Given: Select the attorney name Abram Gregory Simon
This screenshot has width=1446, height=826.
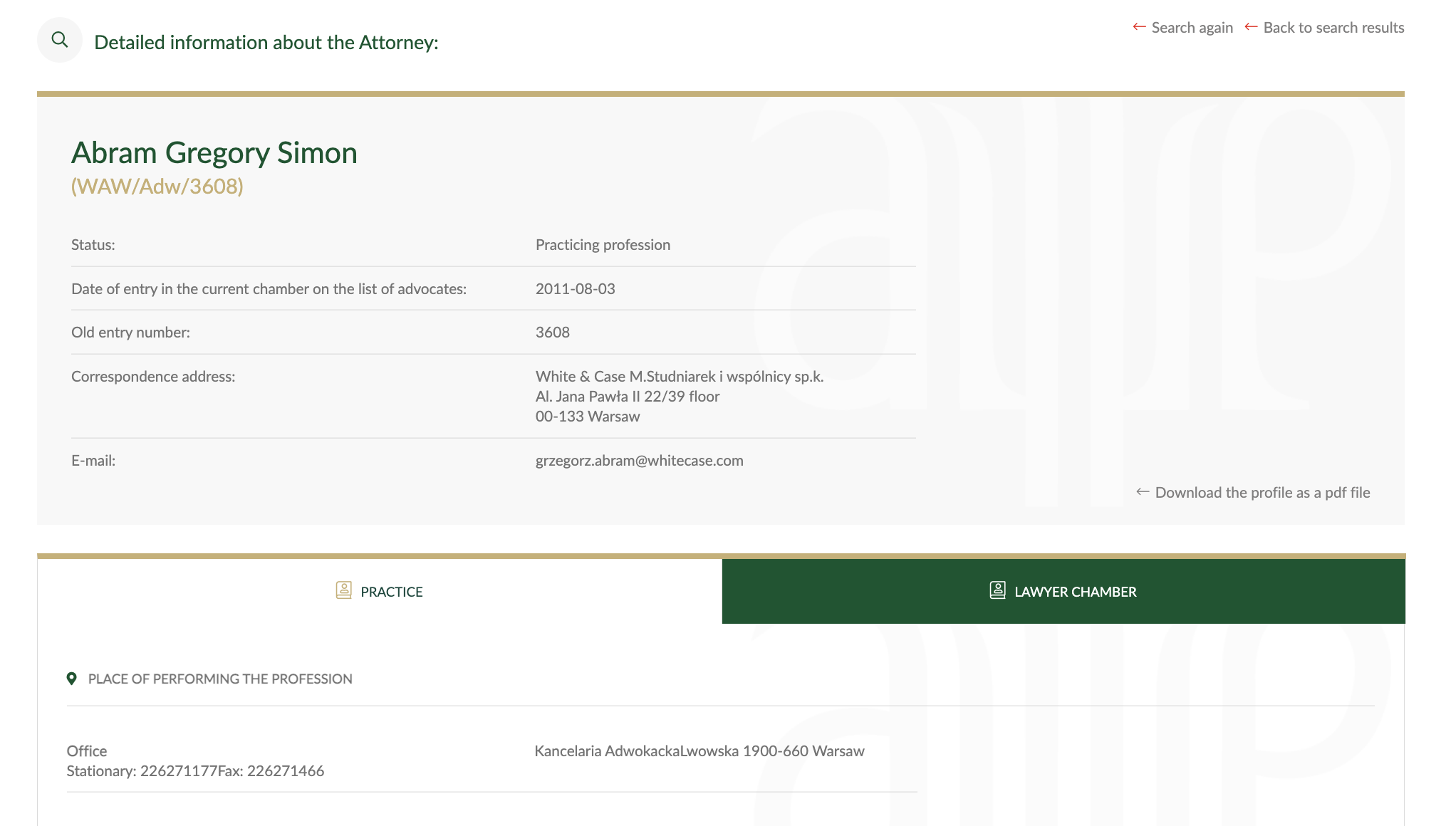Looking at the screenshot, I should (214, 153).
